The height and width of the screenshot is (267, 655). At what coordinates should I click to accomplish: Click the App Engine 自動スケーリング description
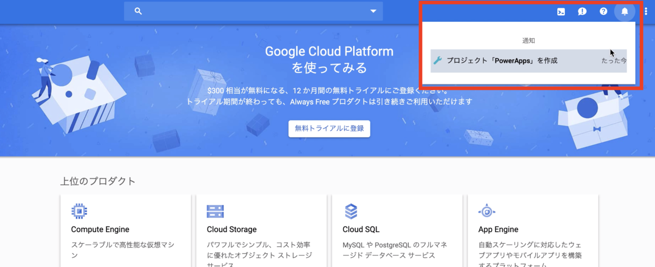pos(530,253)
